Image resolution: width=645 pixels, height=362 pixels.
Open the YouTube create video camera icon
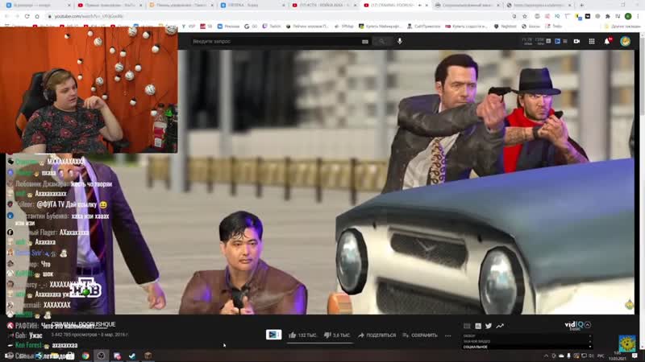(576, 41)
